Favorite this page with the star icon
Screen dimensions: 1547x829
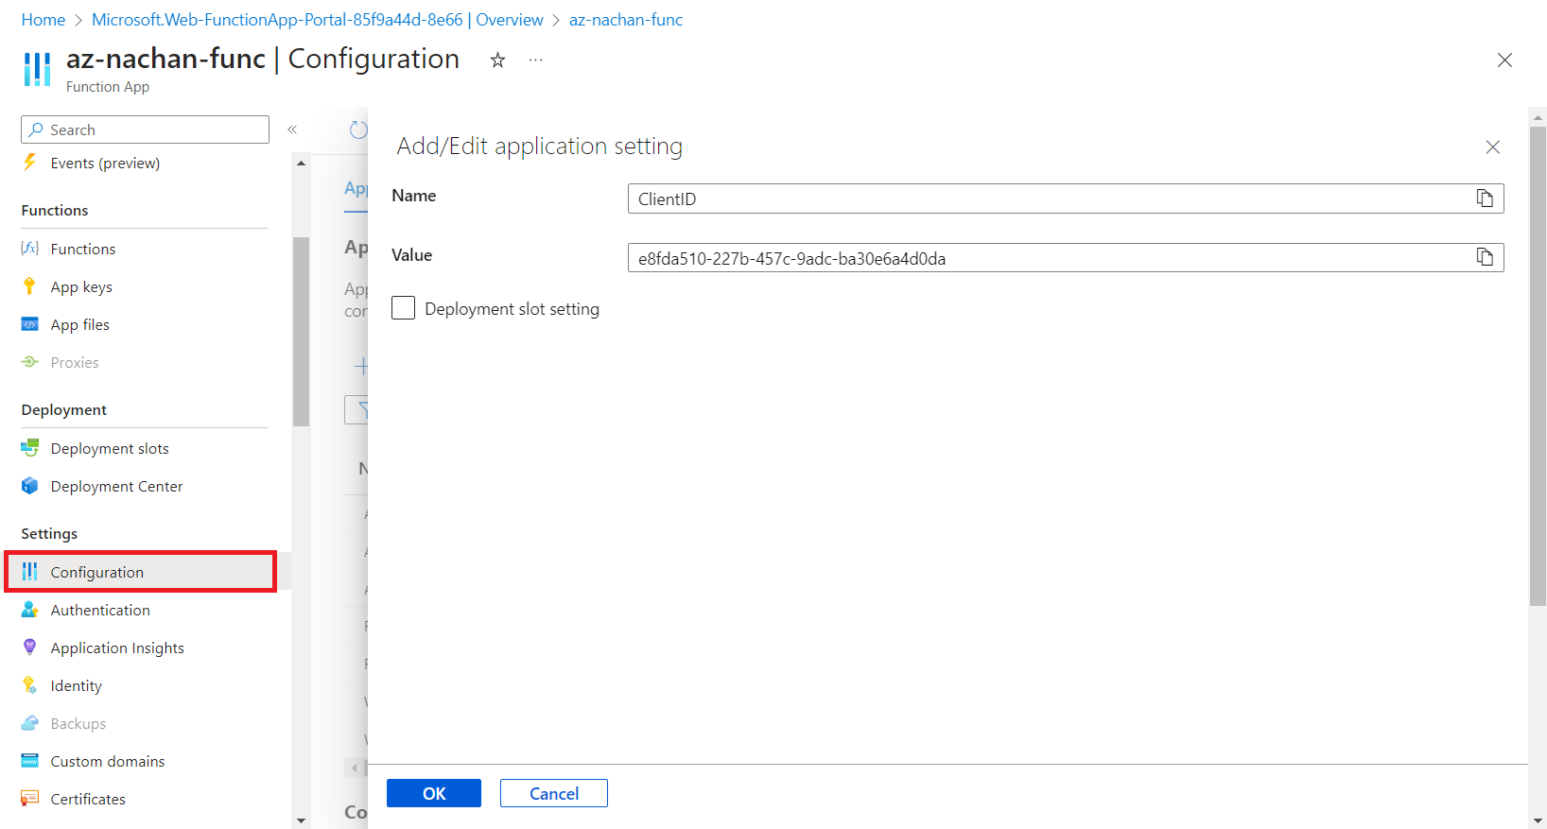click(497, 60)
